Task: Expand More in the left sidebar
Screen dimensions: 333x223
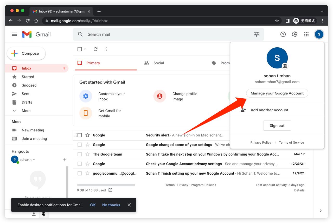Action: click(x=26, y=111)
